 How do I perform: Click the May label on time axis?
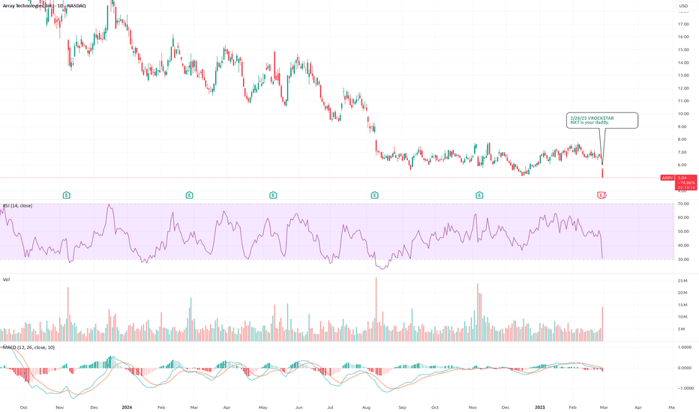tap(263, 407)
